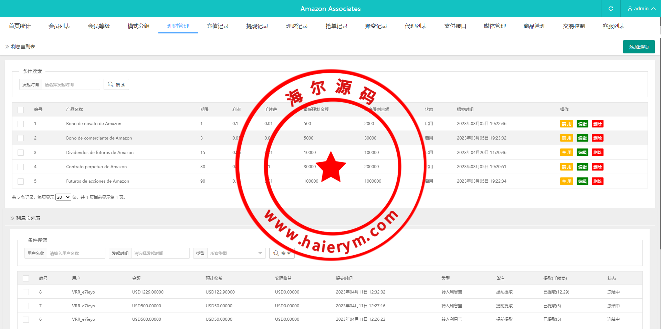Click the top 搜索 button with magnifier

click(116, 84)
